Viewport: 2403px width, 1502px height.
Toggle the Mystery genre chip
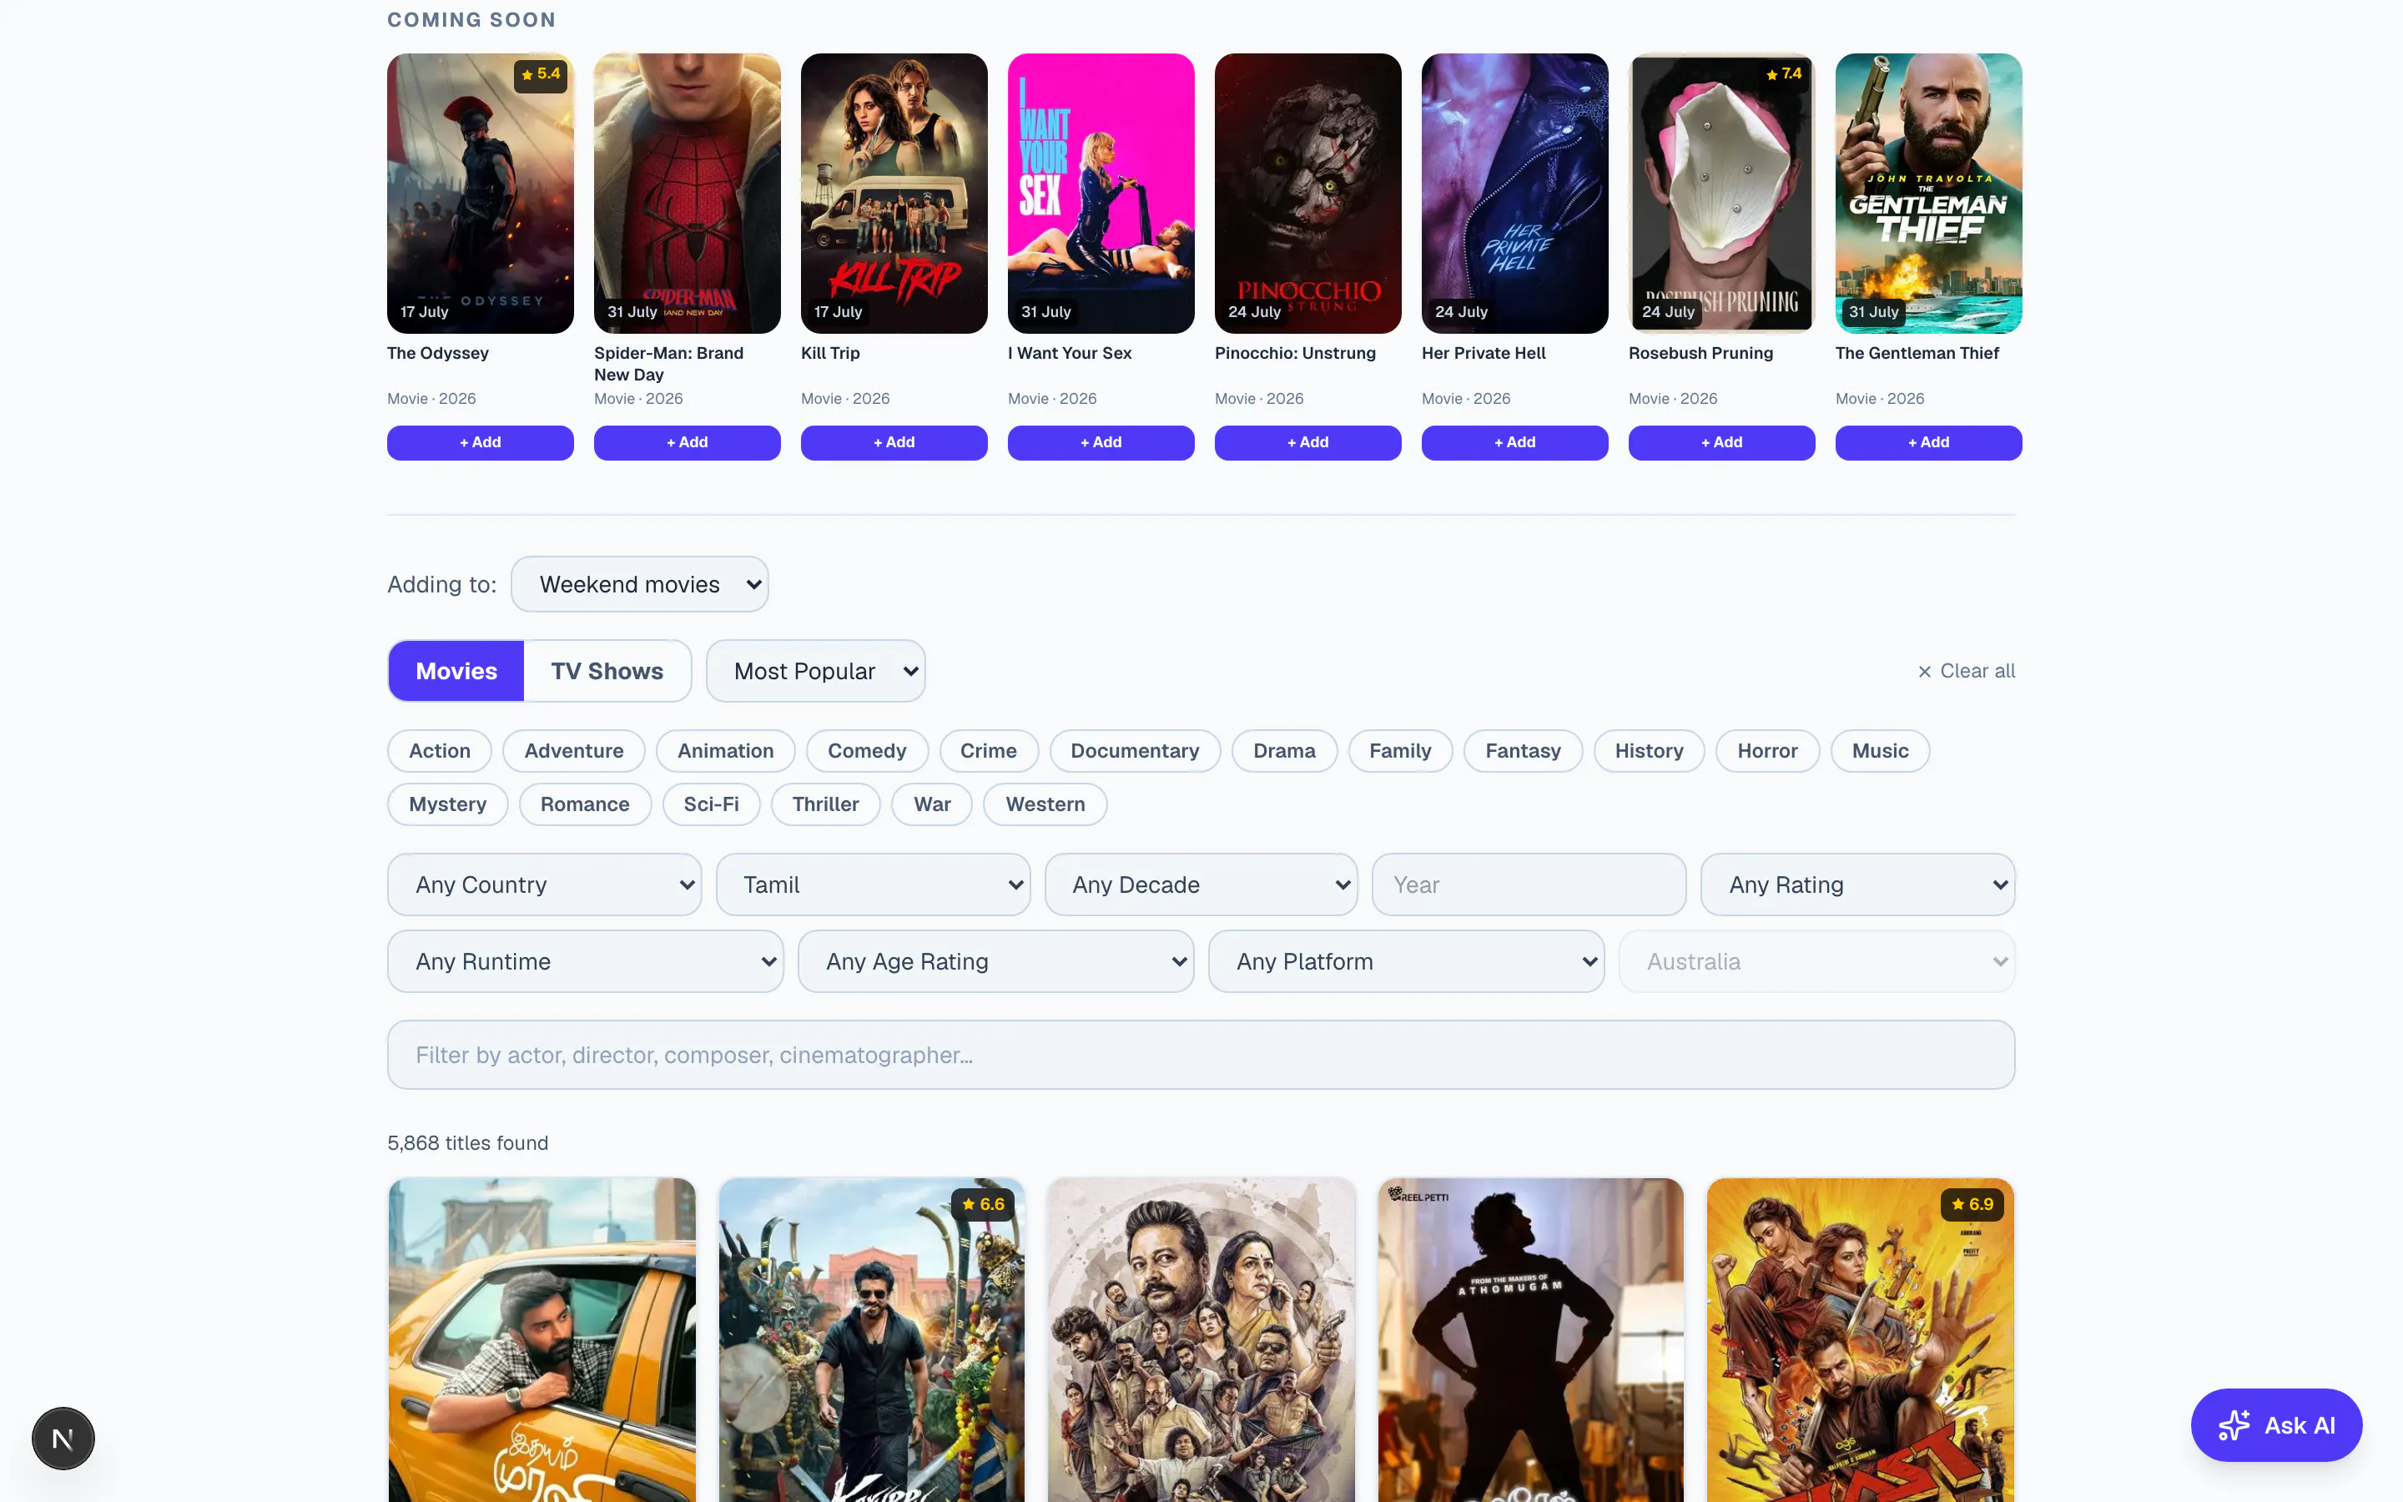(x=447, y=804)
